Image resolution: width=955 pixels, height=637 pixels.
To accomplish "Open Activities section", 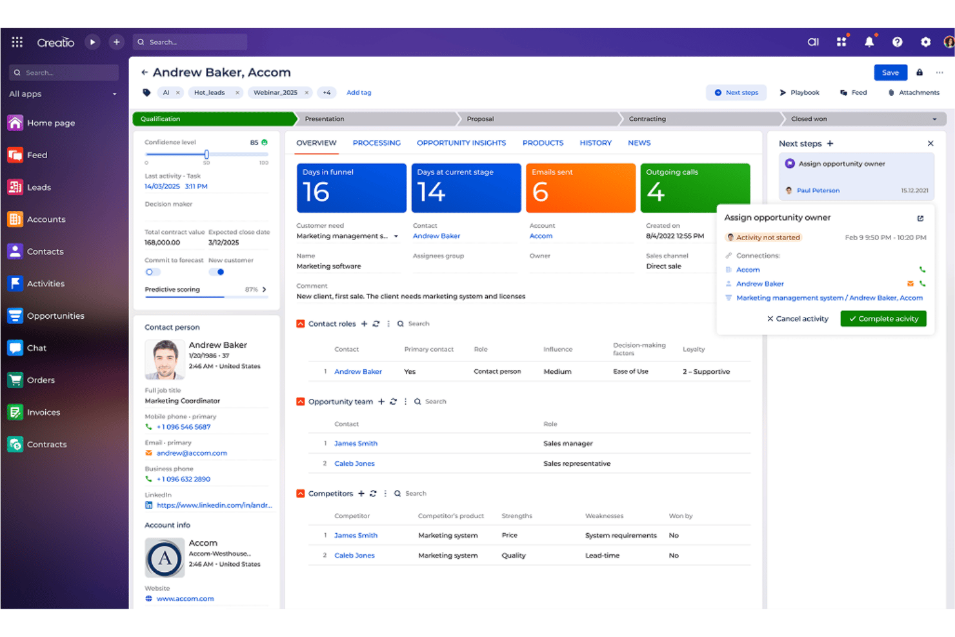I will (37, 283).
